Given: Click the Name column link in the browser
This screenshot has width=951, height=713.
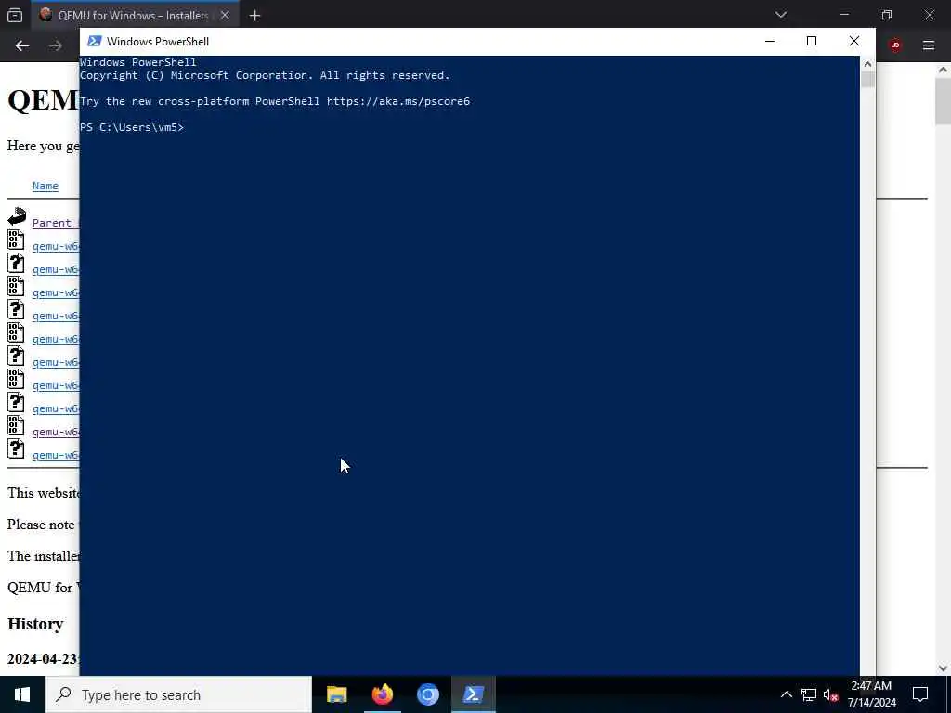Looking at the screenshot, I should click(x=46, y=186).
